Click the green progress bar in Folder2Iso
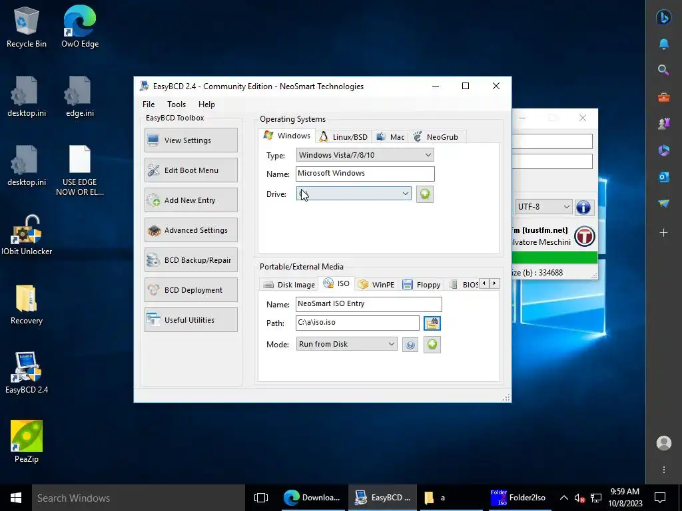 [x=555, y=257]
